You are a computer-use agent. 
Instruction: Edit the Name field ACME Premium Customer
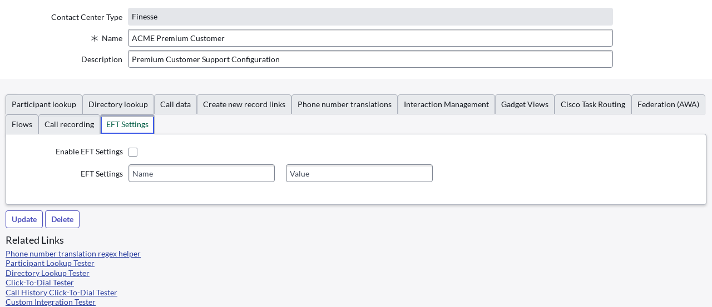[x=370, y=38]
